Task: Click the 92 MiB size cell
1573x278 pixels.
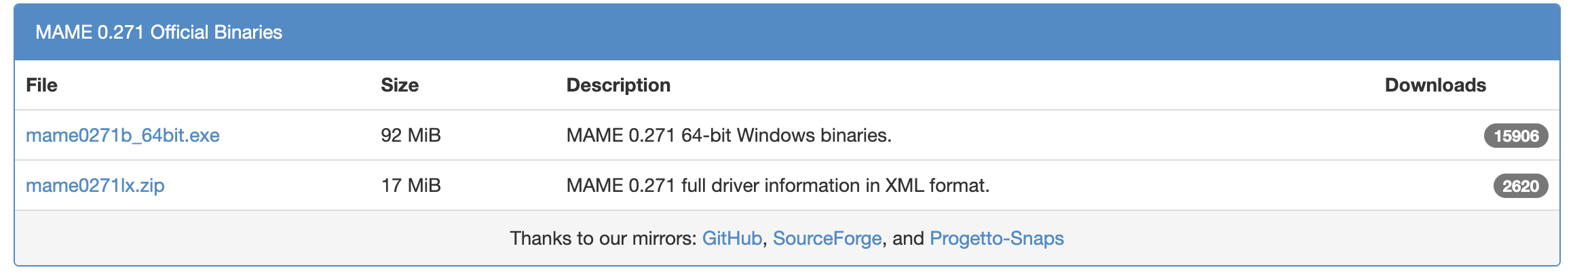Action: click(x=411, y=136)
